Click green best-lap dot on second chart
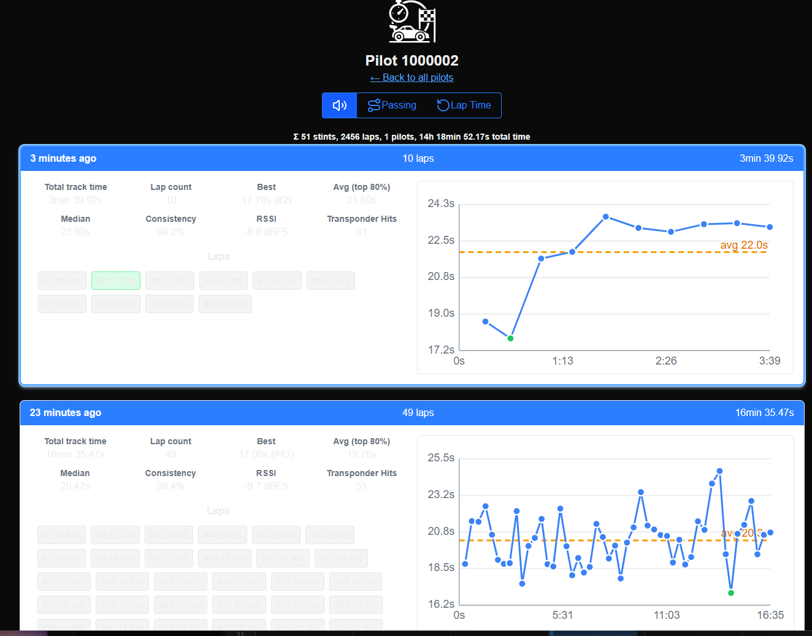The image size is (812, 636). click(x=730, y=592)
